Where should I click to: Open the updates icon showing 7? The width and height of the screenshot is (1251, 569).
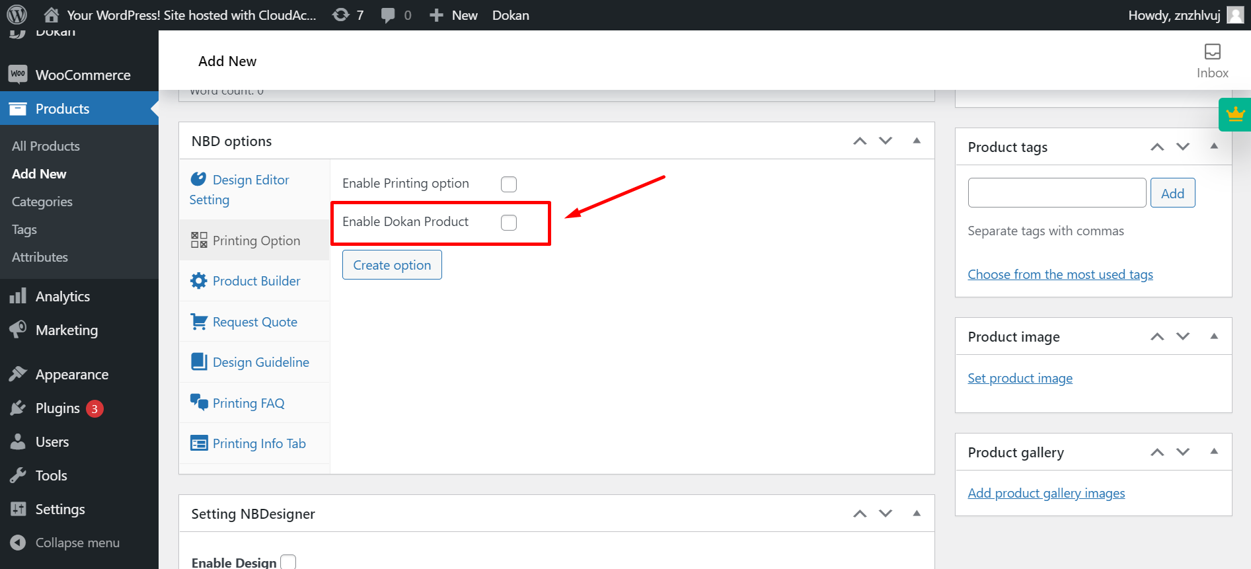341,15
